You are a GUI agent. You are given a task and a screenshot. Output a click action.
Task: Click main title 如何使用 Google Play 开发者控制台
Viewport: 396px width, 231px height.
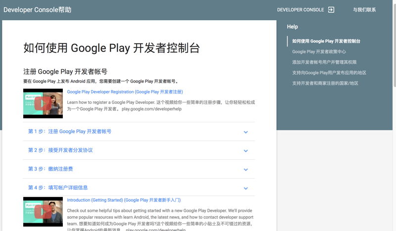click(112, 48)
